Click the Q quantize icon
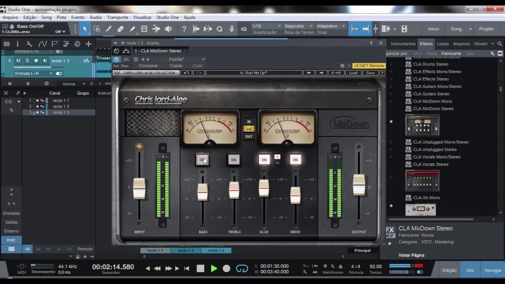The height and width of the screenshot is (284, 505). (x=220, y=29)
